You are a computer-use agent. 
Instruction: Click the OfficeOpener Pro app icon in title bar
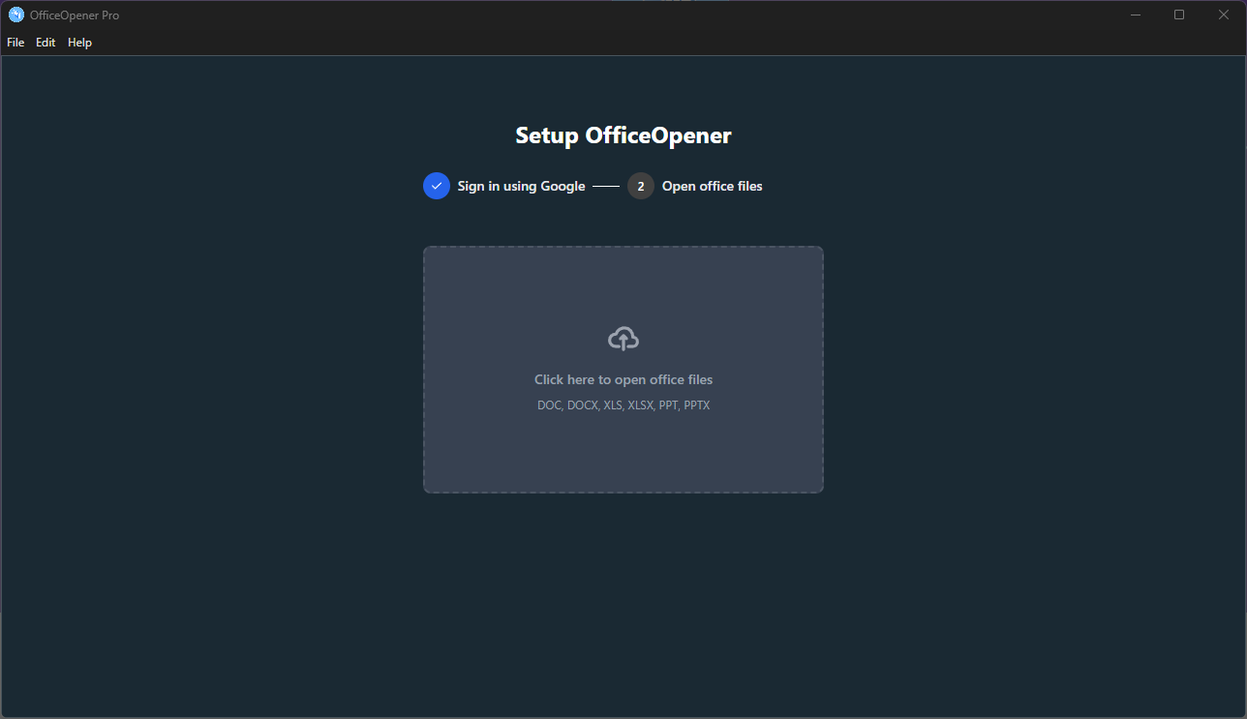[16, 15]
